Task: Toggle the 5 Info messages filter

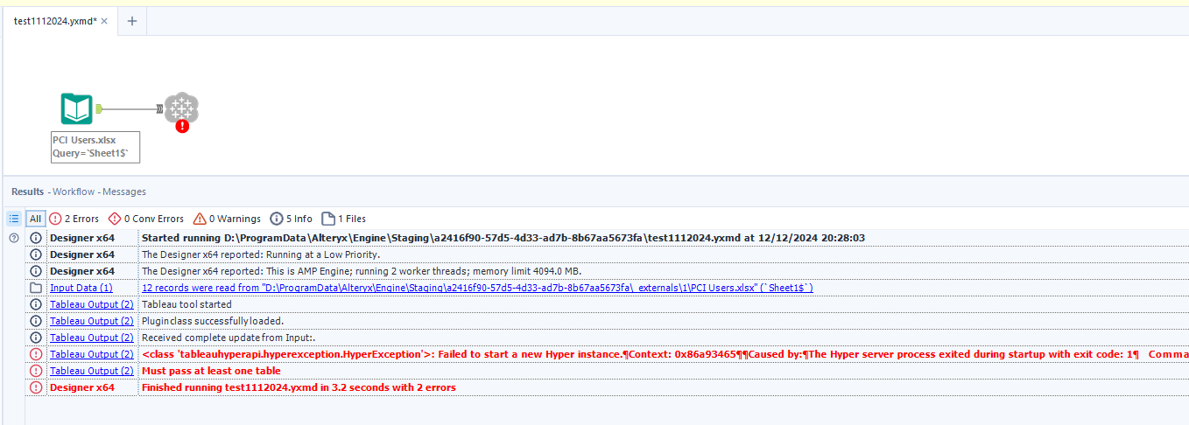Action: coord(292,219)
